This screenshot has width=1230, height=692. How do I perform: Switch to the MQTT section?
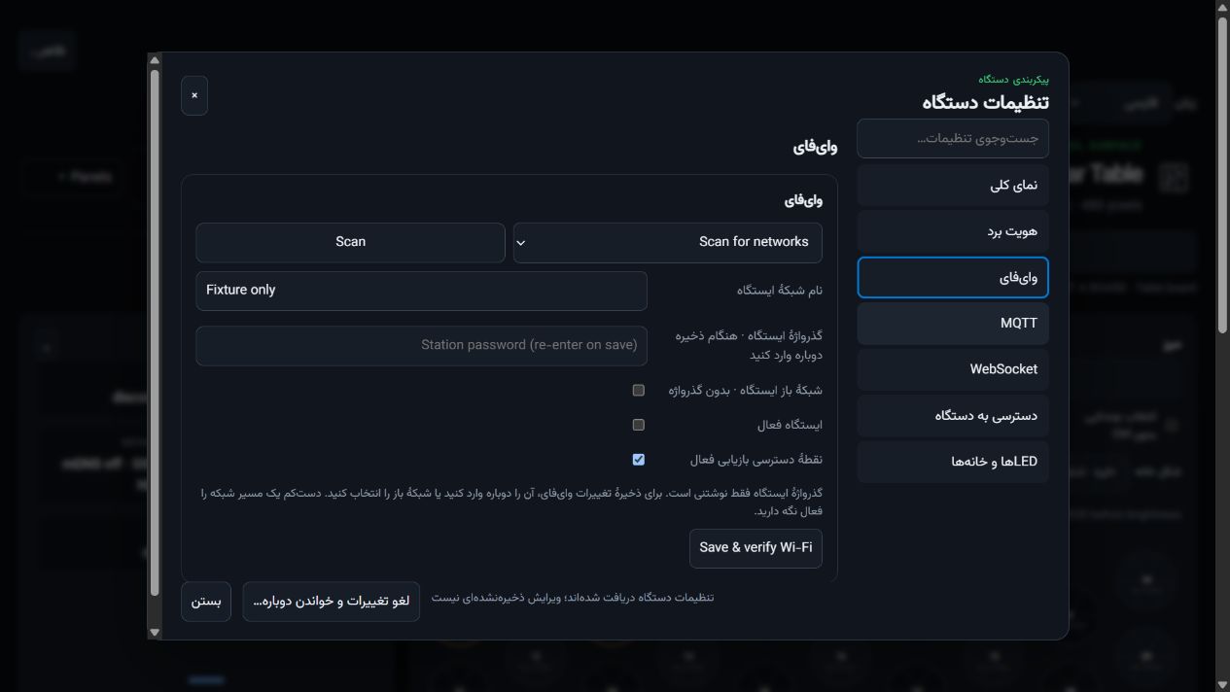pos(953,323)
